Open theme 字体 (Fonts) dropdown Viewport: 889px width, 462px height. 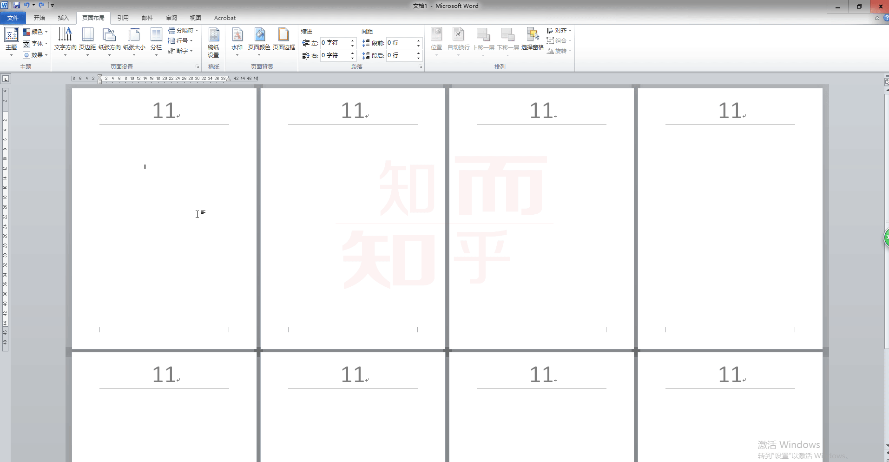35,43
